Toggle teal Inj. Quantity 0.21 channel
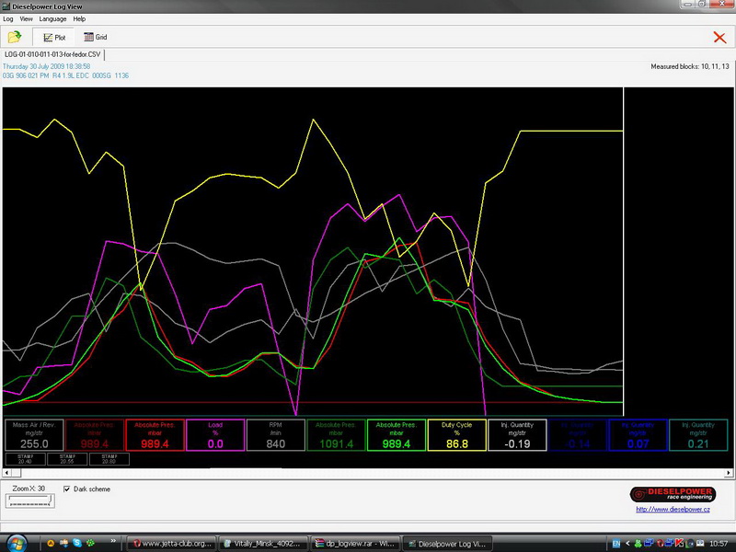 coord(698,435)
